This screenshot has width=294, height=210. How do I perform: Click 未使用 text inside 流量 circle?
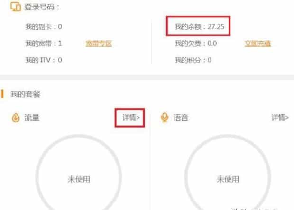[x=79, y=179]
